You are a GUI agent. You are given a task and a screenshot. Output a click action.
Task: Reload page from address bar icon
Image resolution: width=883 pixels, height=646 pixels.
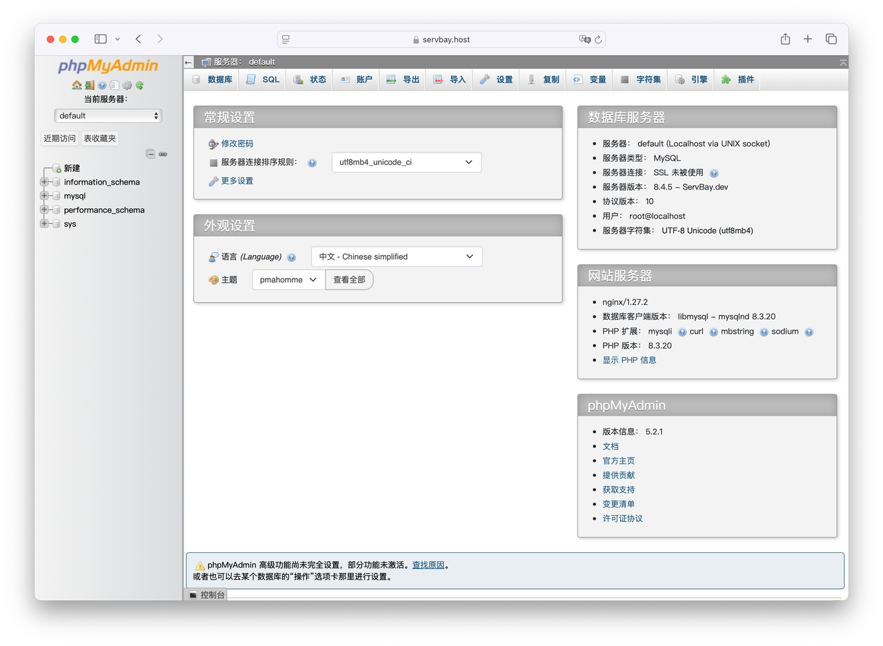(x=598, y=39)
